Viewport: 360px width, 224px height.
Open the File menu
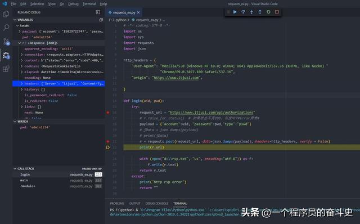tap(13, 4)
